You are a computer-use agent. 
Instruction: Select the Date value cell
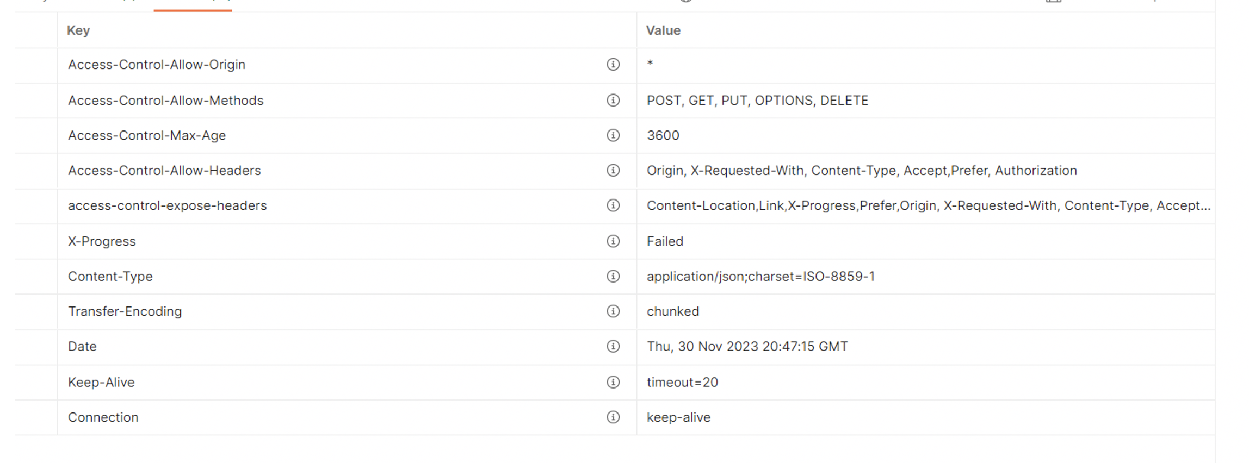point(926,347)
